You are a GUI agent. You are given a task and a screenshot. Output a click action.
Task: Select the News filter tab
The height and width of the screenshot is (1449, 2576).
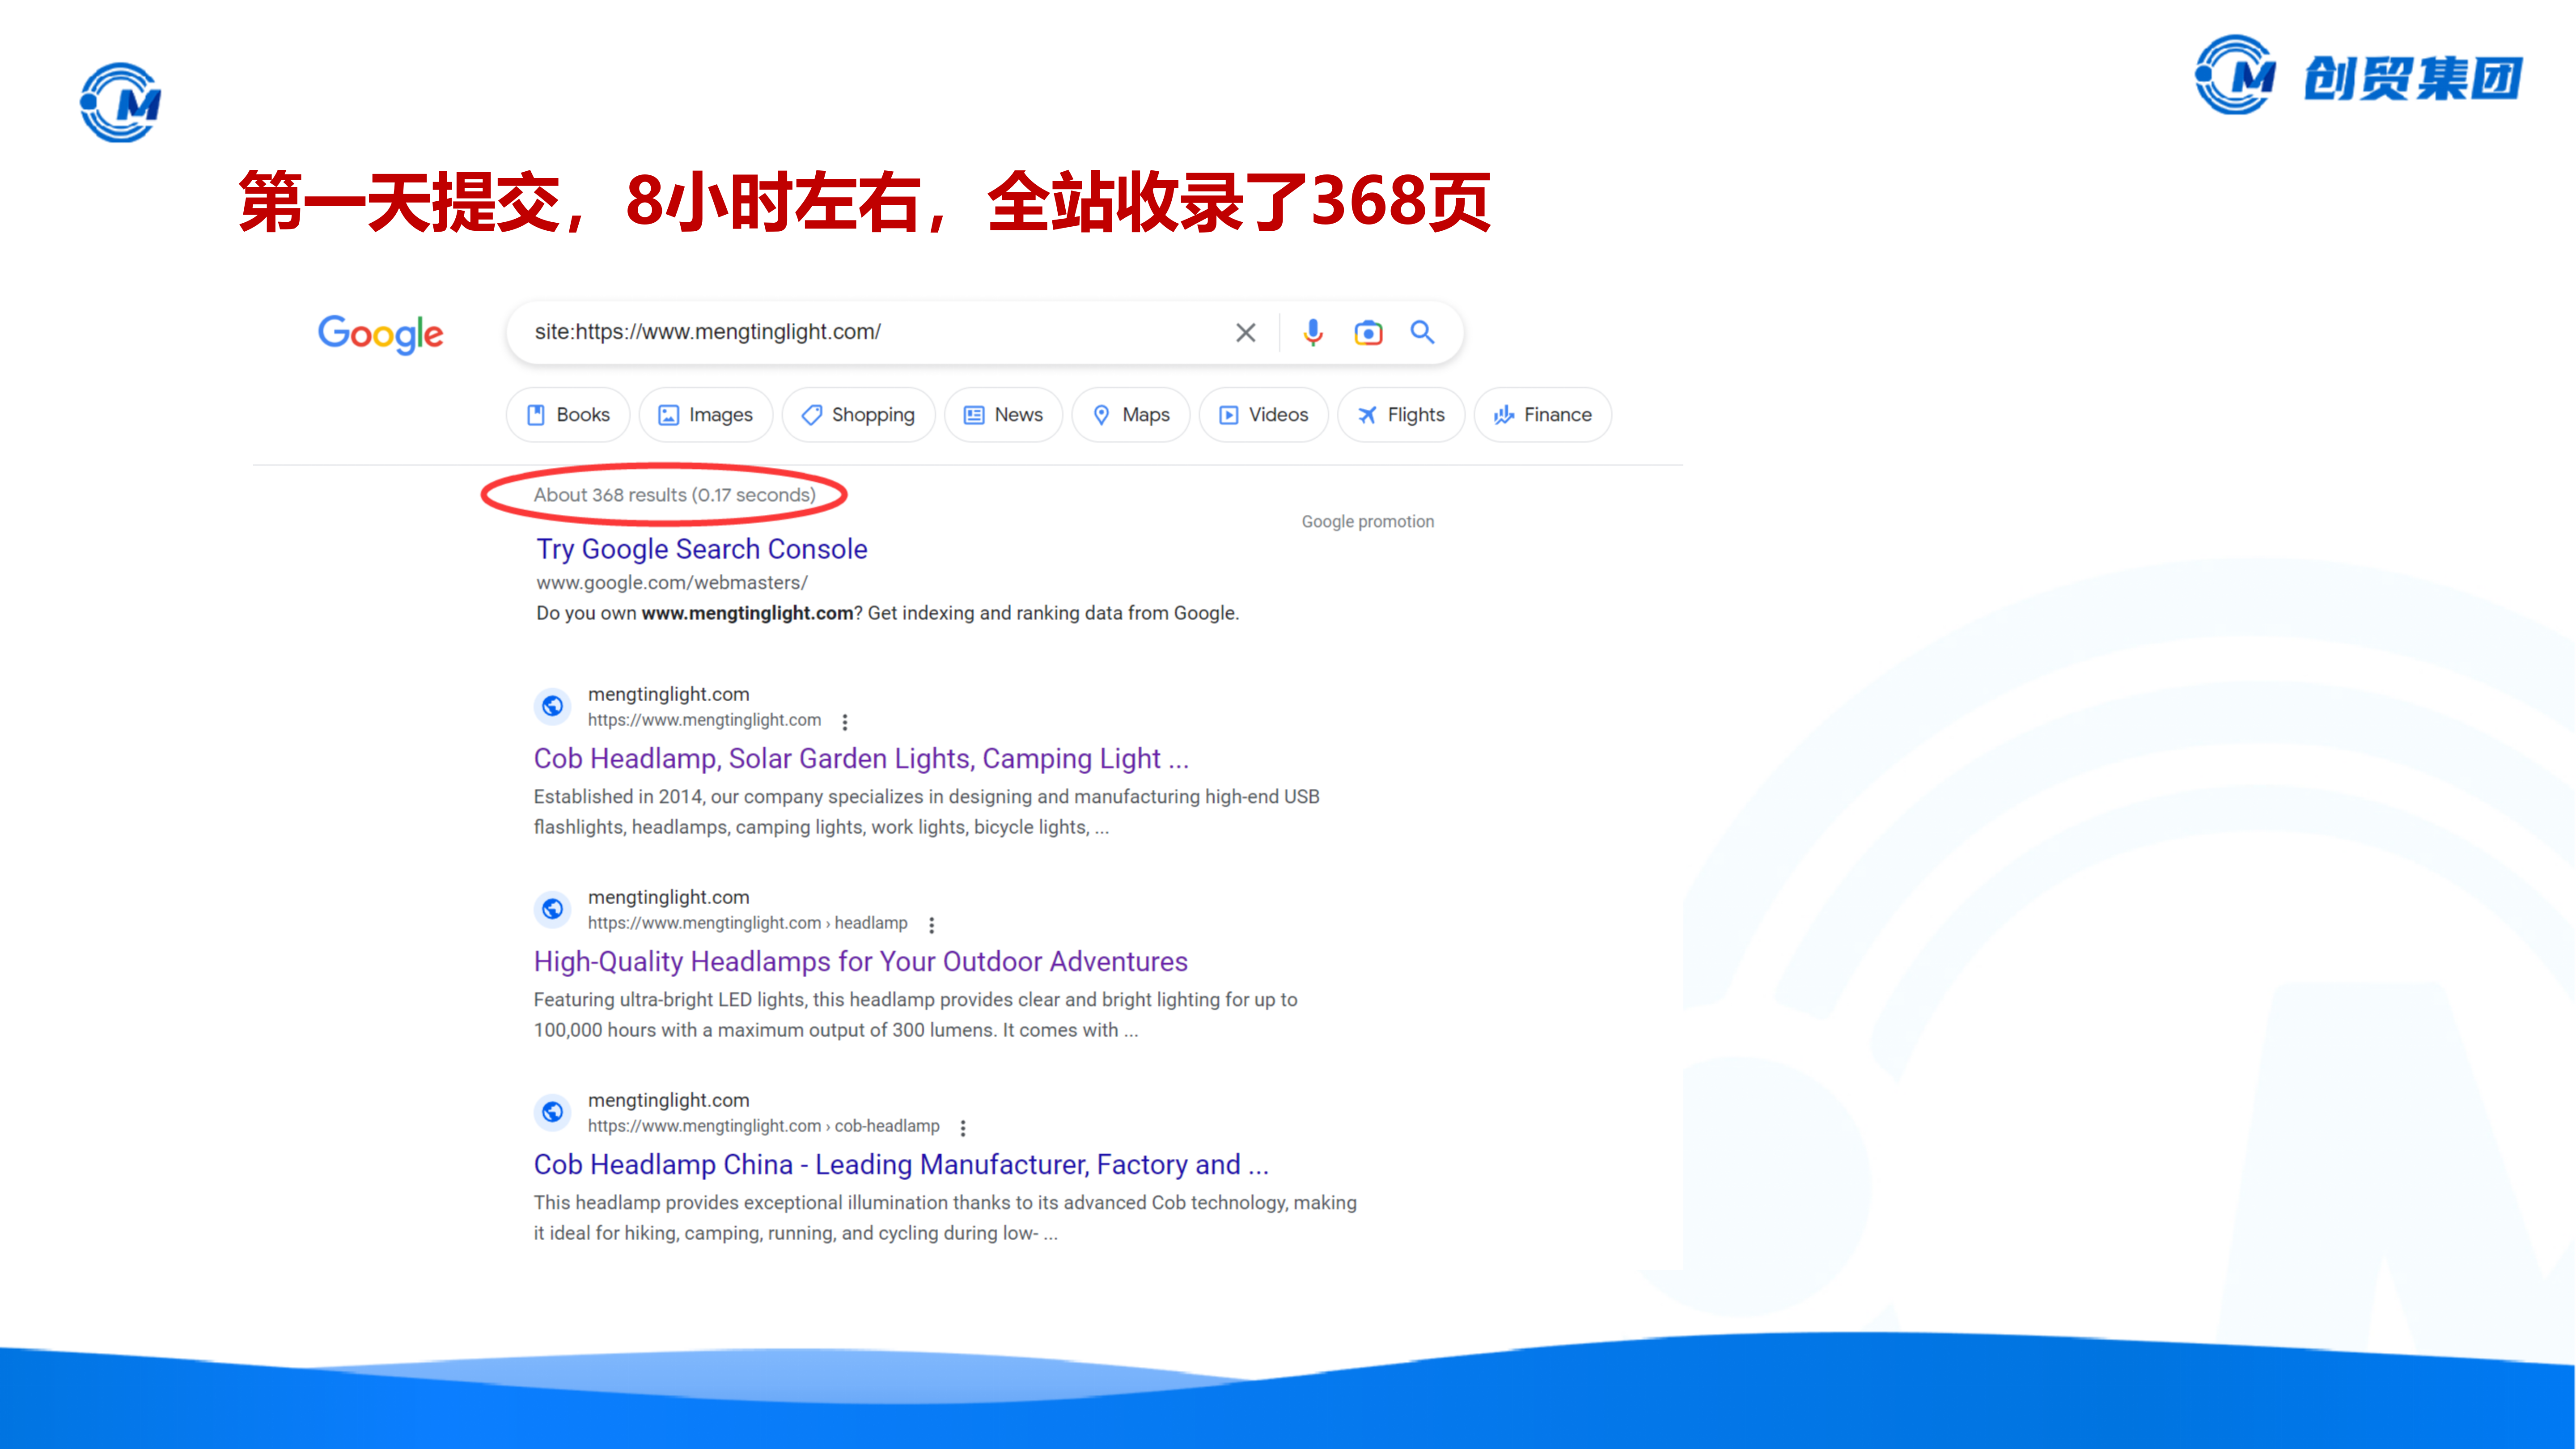click(x=1003, y=415)
